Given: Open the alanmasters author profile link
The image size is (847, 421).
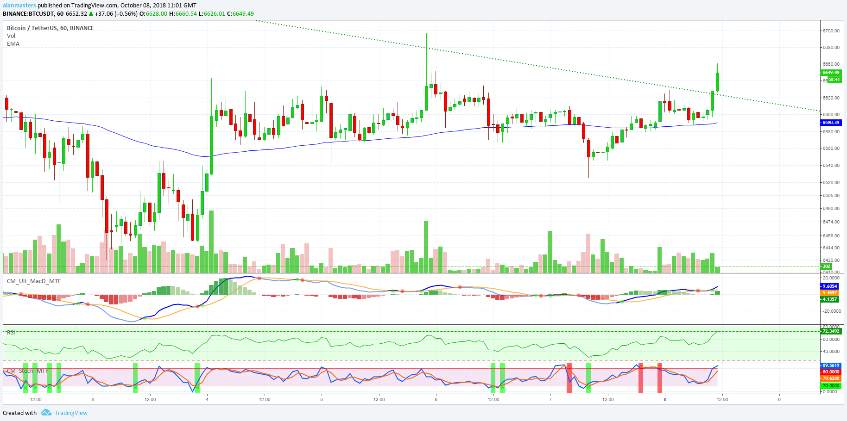Looking at the screenshot, I should pyautogui.click(x=19, y=6).
